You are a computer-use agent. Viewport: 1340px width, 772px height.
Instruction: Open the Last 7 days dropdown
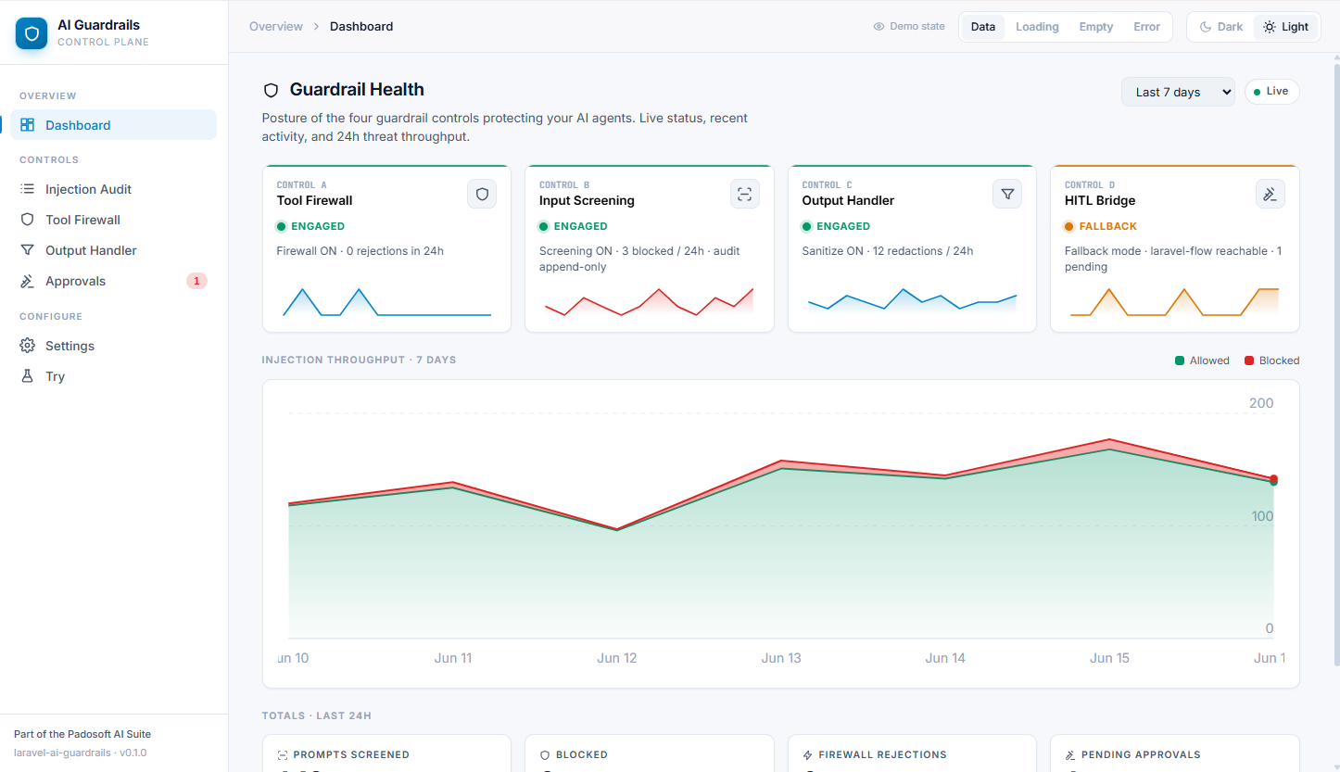[1178, 92]
